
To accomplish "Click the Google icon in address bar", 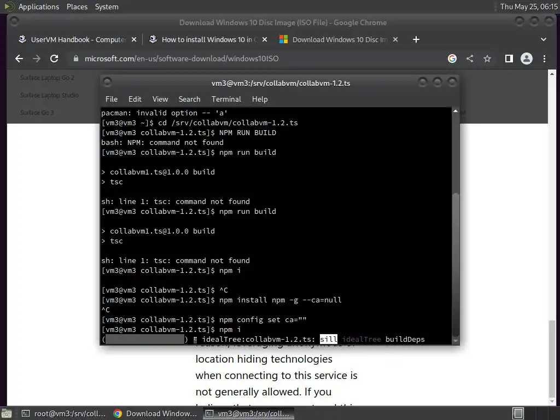I will pos(452,59).
